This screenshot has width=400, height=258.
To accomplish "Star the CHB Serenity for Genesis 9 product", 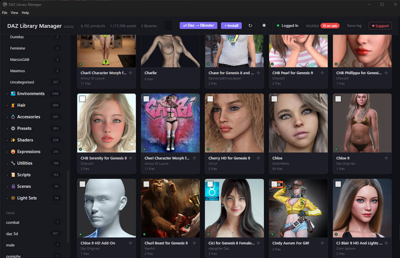I will [x=131, y=158].
